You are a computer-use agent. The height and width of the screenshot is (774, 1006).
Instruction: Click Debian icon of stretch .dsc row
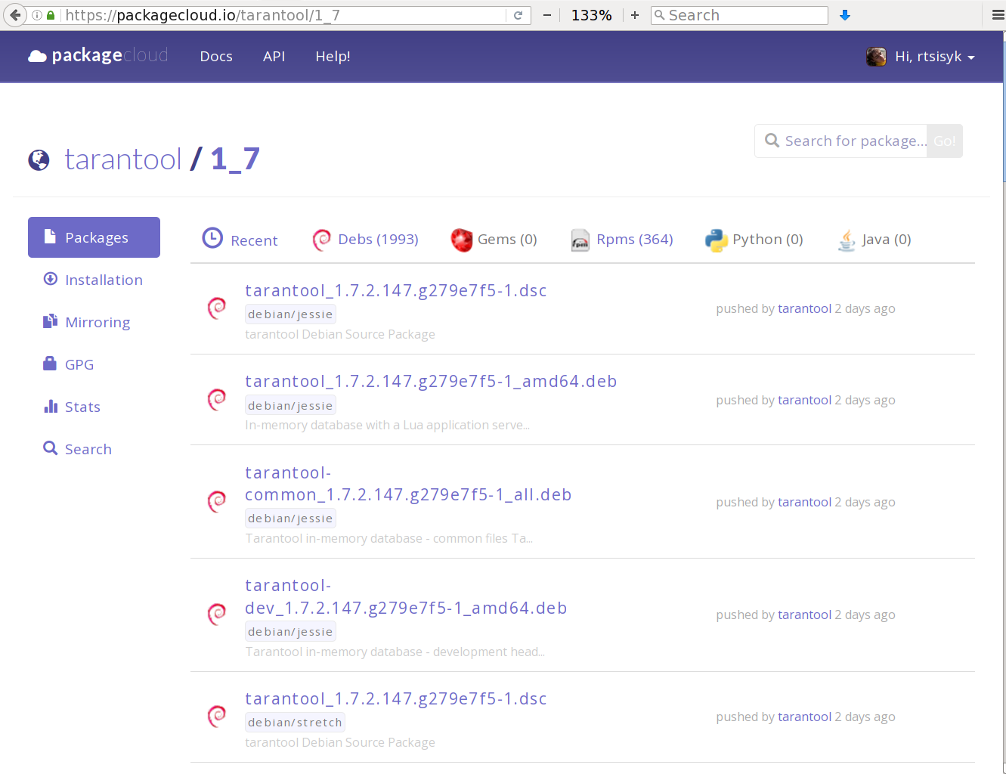pos(217,716)
